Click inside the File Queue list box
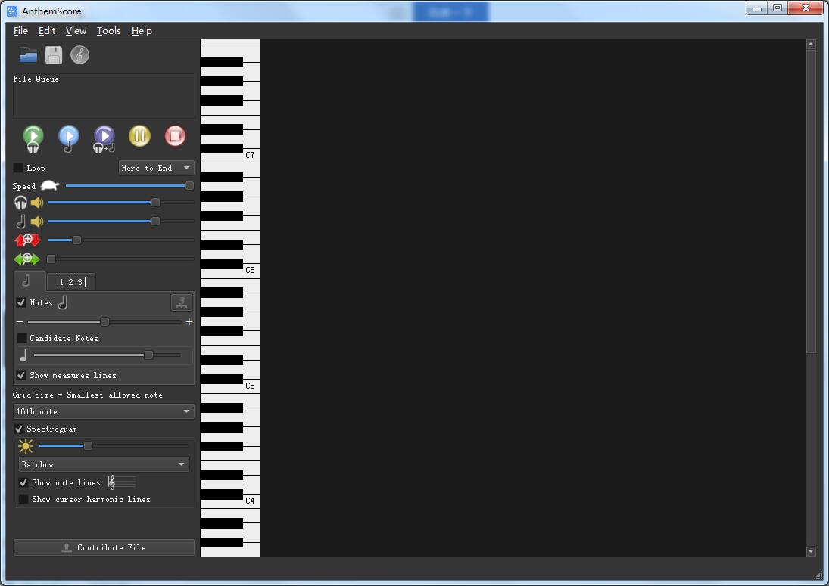The image size is (829, 586). pos(104,96)
